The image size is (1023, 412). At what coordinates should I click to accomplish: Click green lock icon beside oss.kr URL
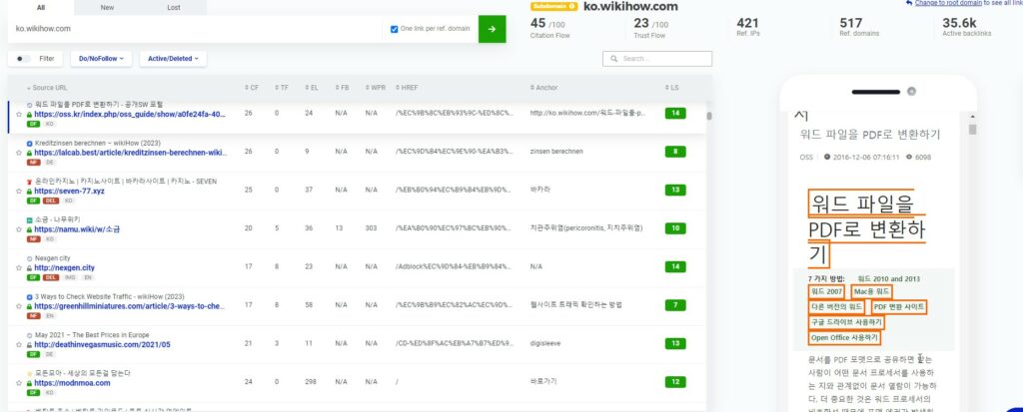pyautogui.click(x=29, y=114)
